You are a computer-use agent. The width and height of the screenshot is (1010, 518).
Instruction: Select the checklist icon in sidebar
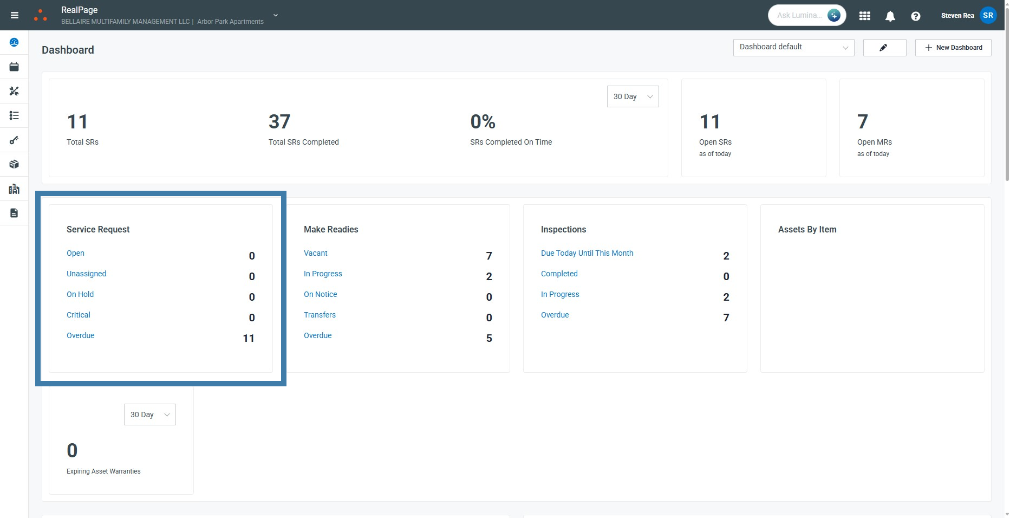[14, 115]
